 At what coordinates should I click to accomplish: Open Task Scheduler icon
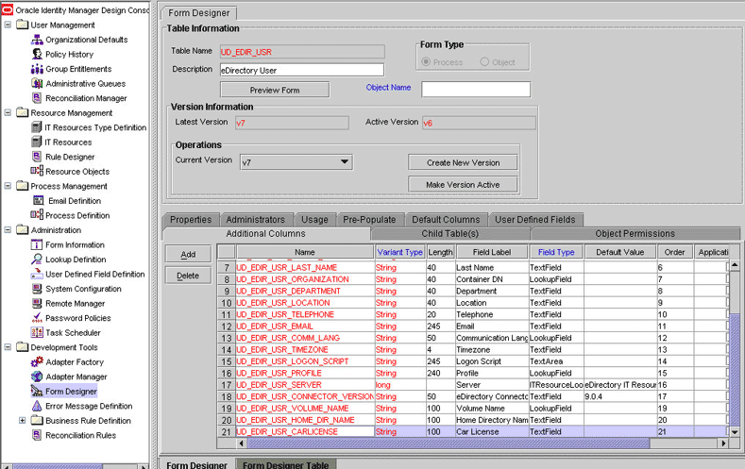click(37, 332)
